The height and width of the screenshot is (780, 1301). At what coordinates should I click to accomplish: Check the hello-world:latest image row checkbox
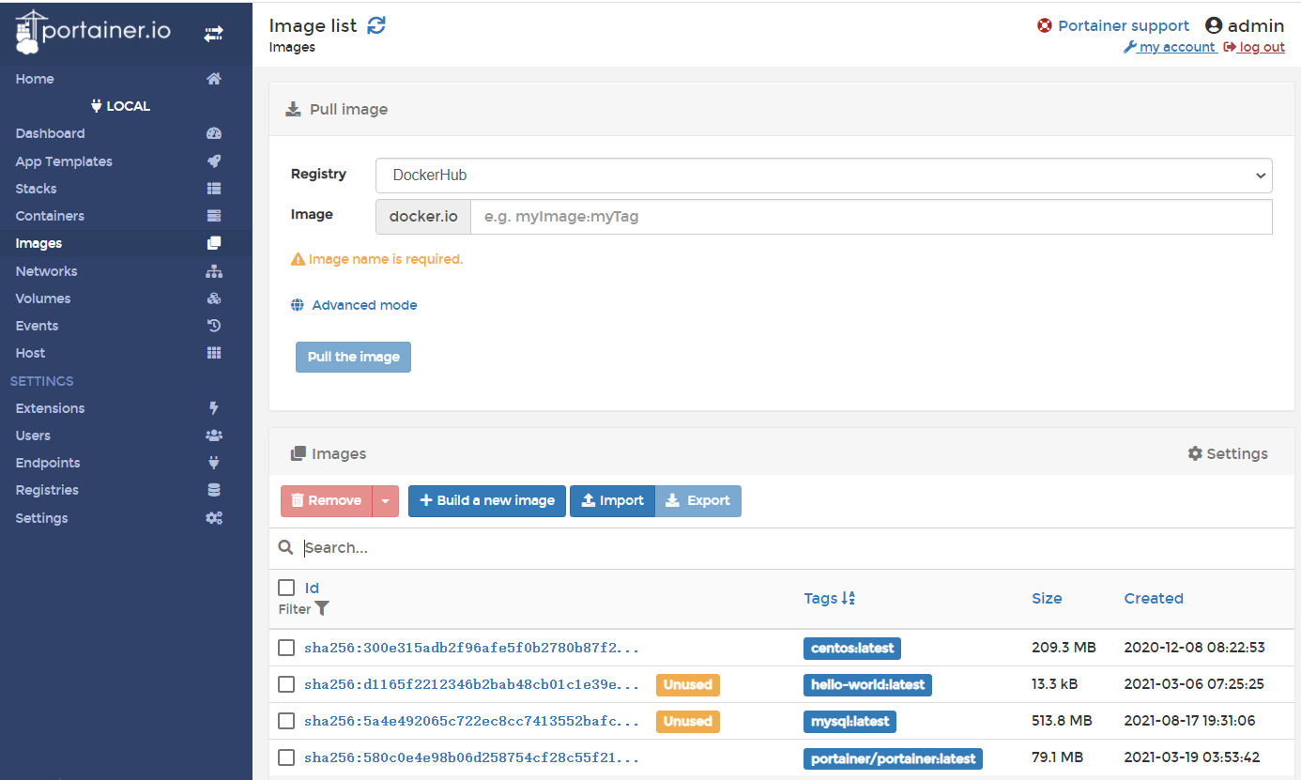(286, 684)
